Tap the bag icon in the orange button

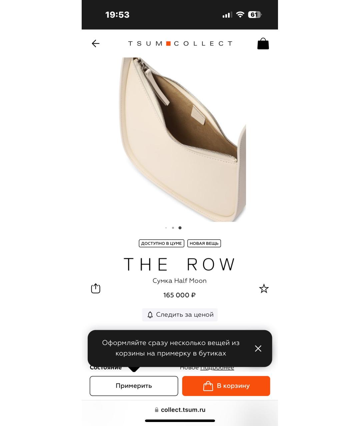point(208,386)
